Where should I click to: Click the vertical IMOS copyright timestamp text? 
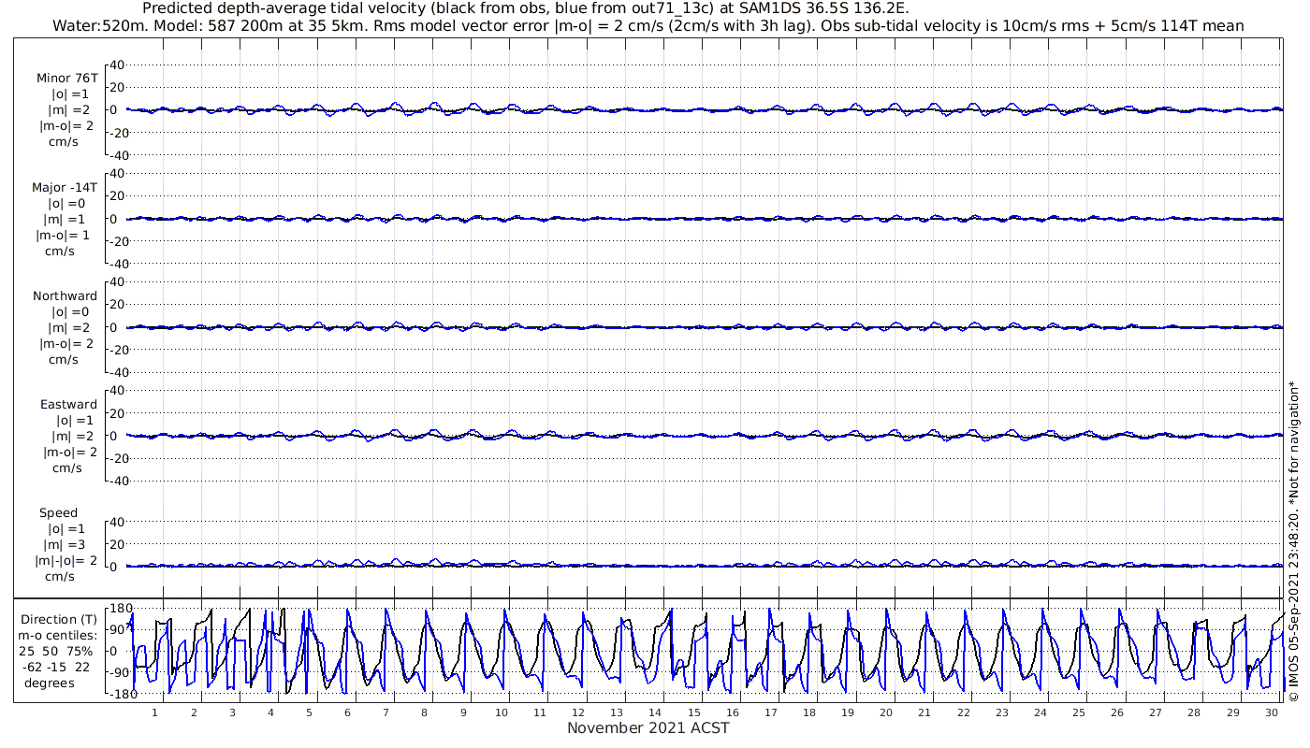[x=1293, y=540]
